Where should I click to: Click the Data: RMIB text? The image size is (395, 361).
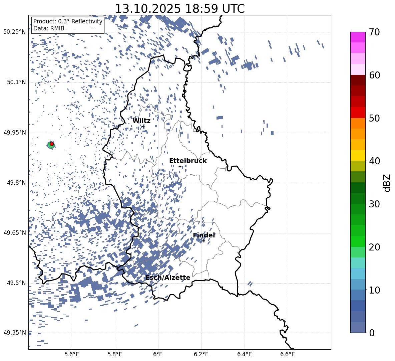[x=49, y=28]
